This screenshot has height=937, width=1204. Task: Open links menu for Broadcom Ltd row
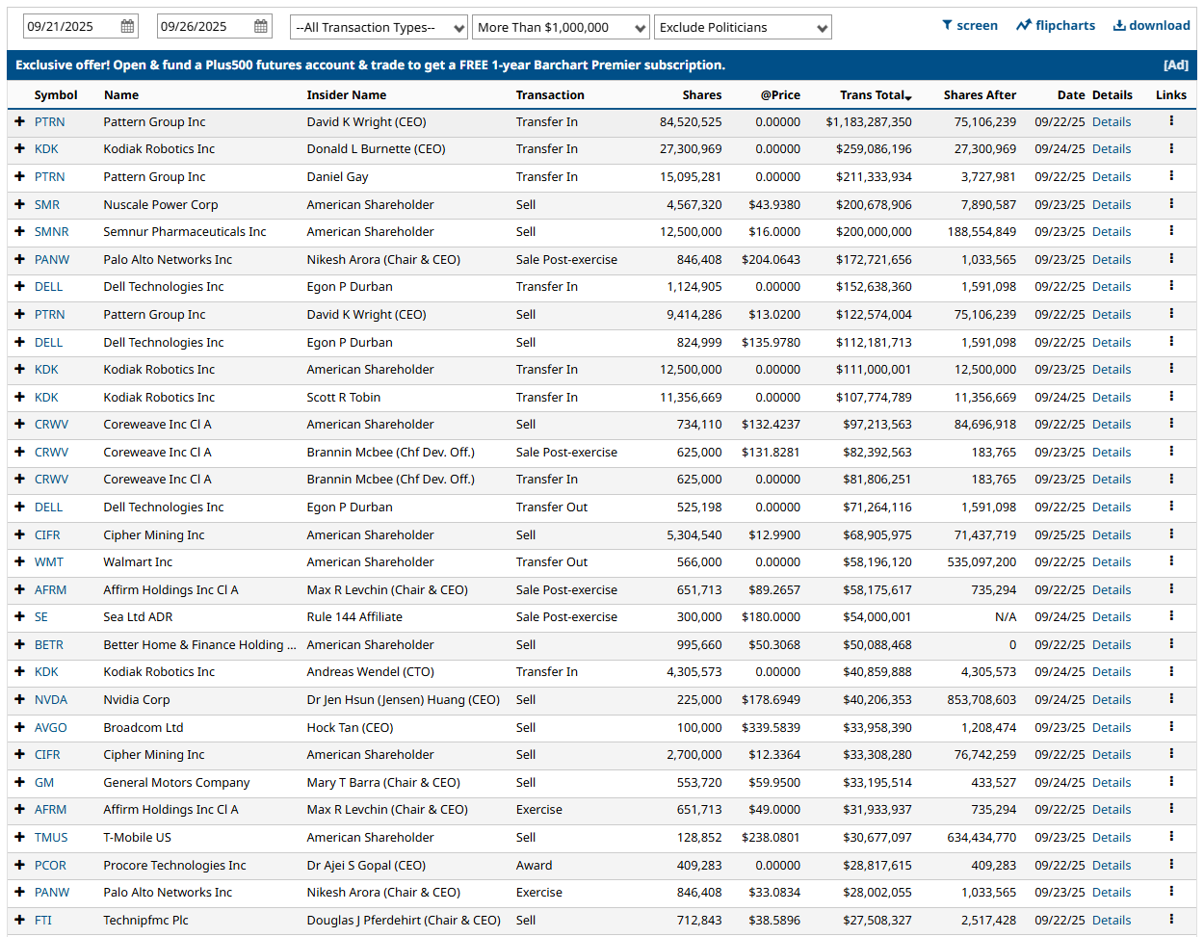(x=1171, y=727)
